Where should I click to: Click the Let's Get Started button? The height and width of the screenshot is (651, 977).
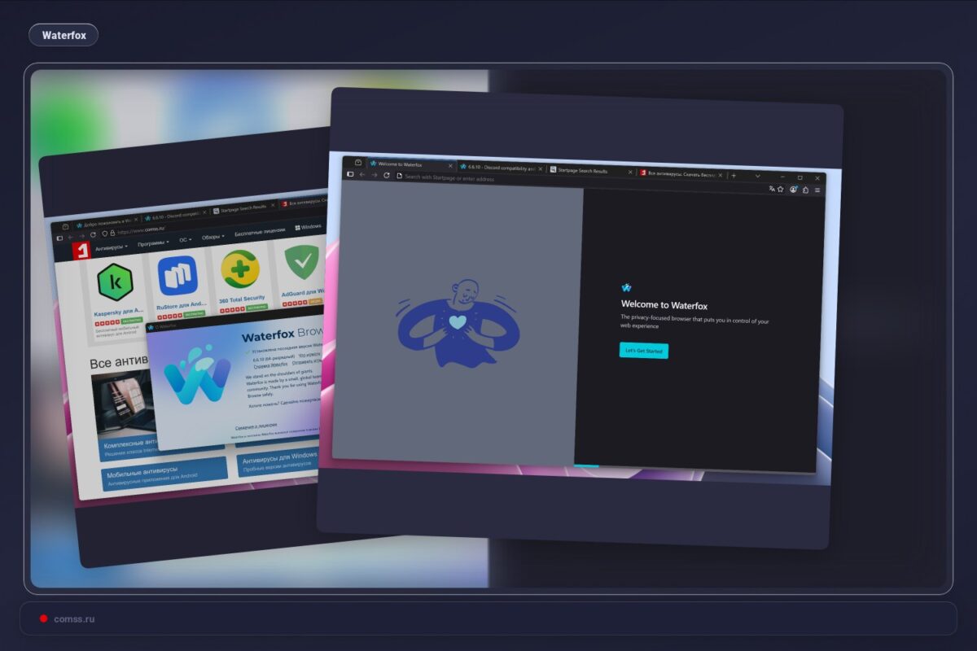(644, 351)
